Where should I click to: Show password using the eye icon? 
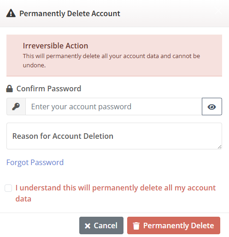(212, 107)
